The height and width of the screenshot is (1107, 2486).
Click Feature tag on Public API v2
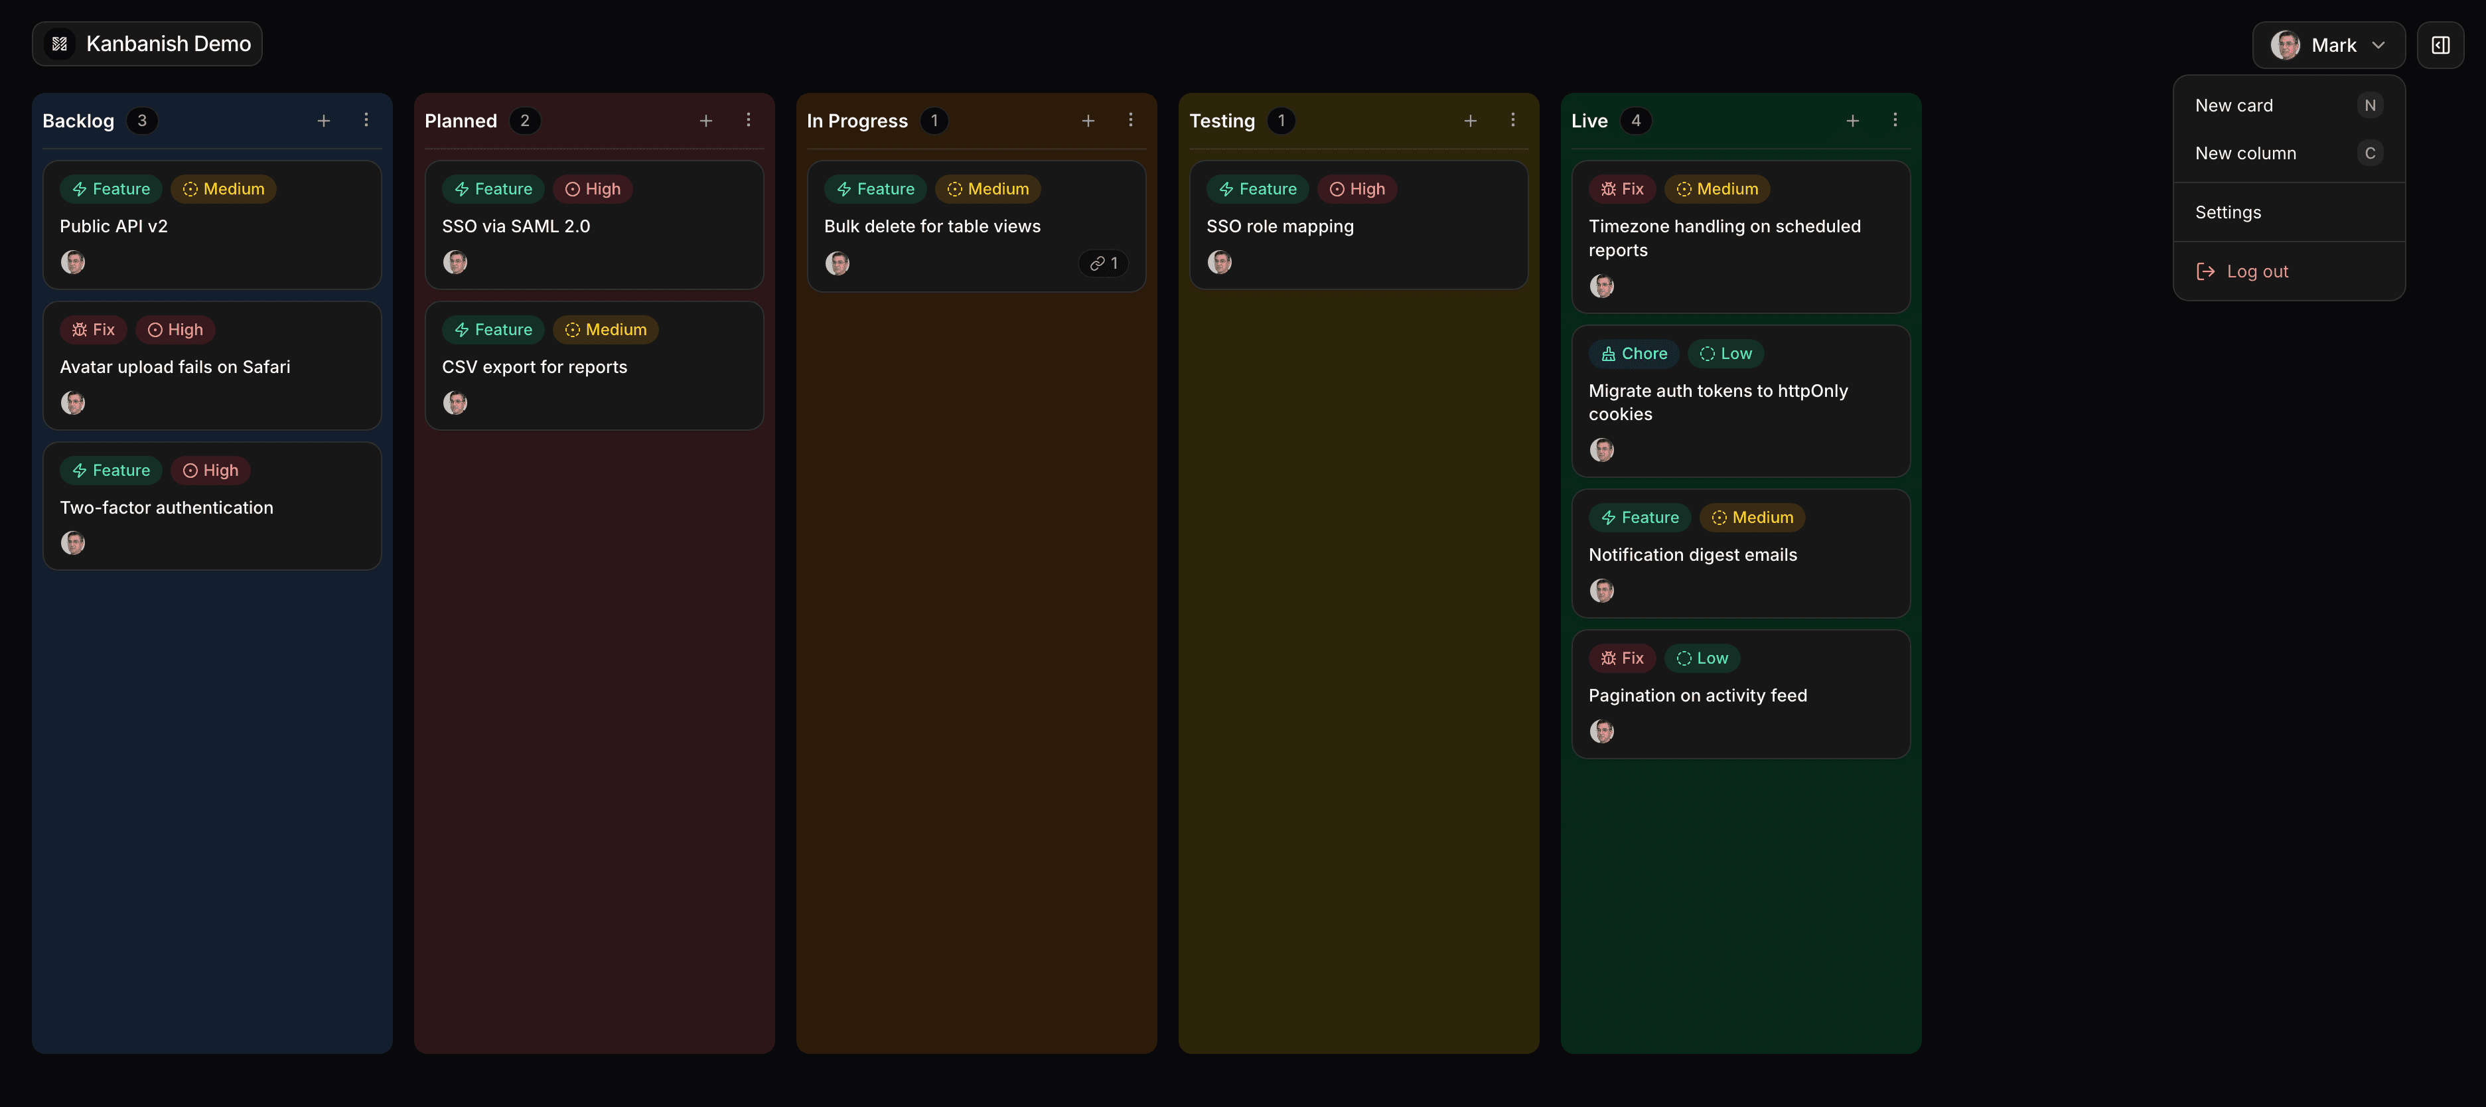(x=111, y=189)
